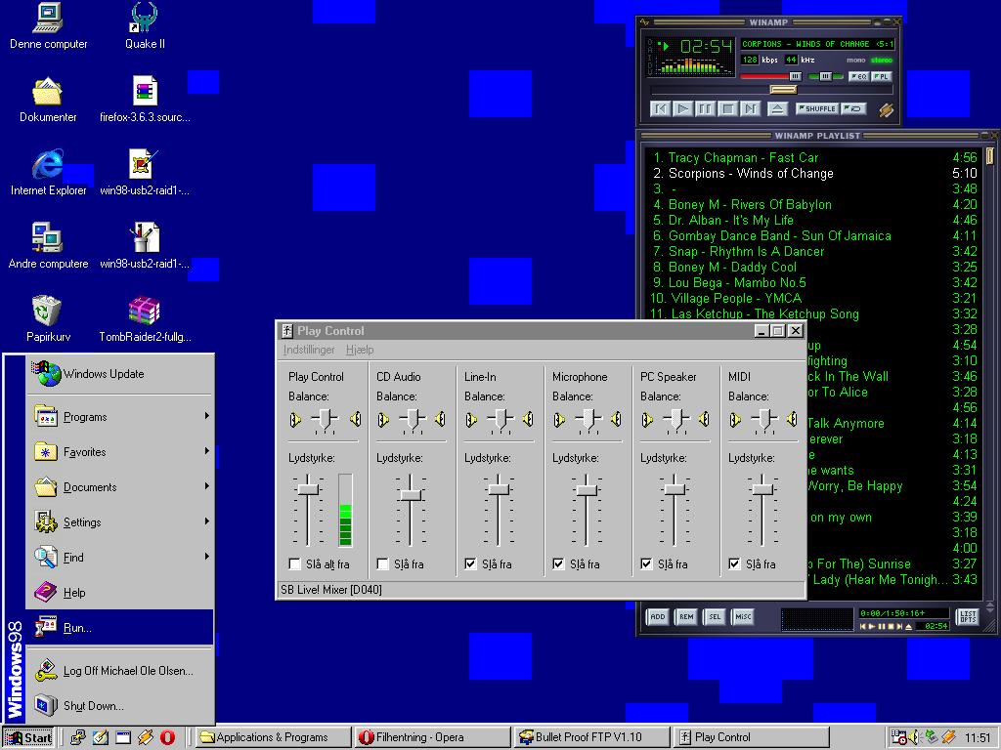
Task: Expand Settings submenu in Start menu
Action: [x=119, y=521]
